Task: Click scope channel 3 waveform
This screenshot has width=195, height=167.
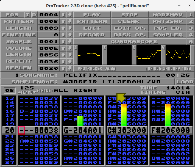Action: [x=149, y=55]
